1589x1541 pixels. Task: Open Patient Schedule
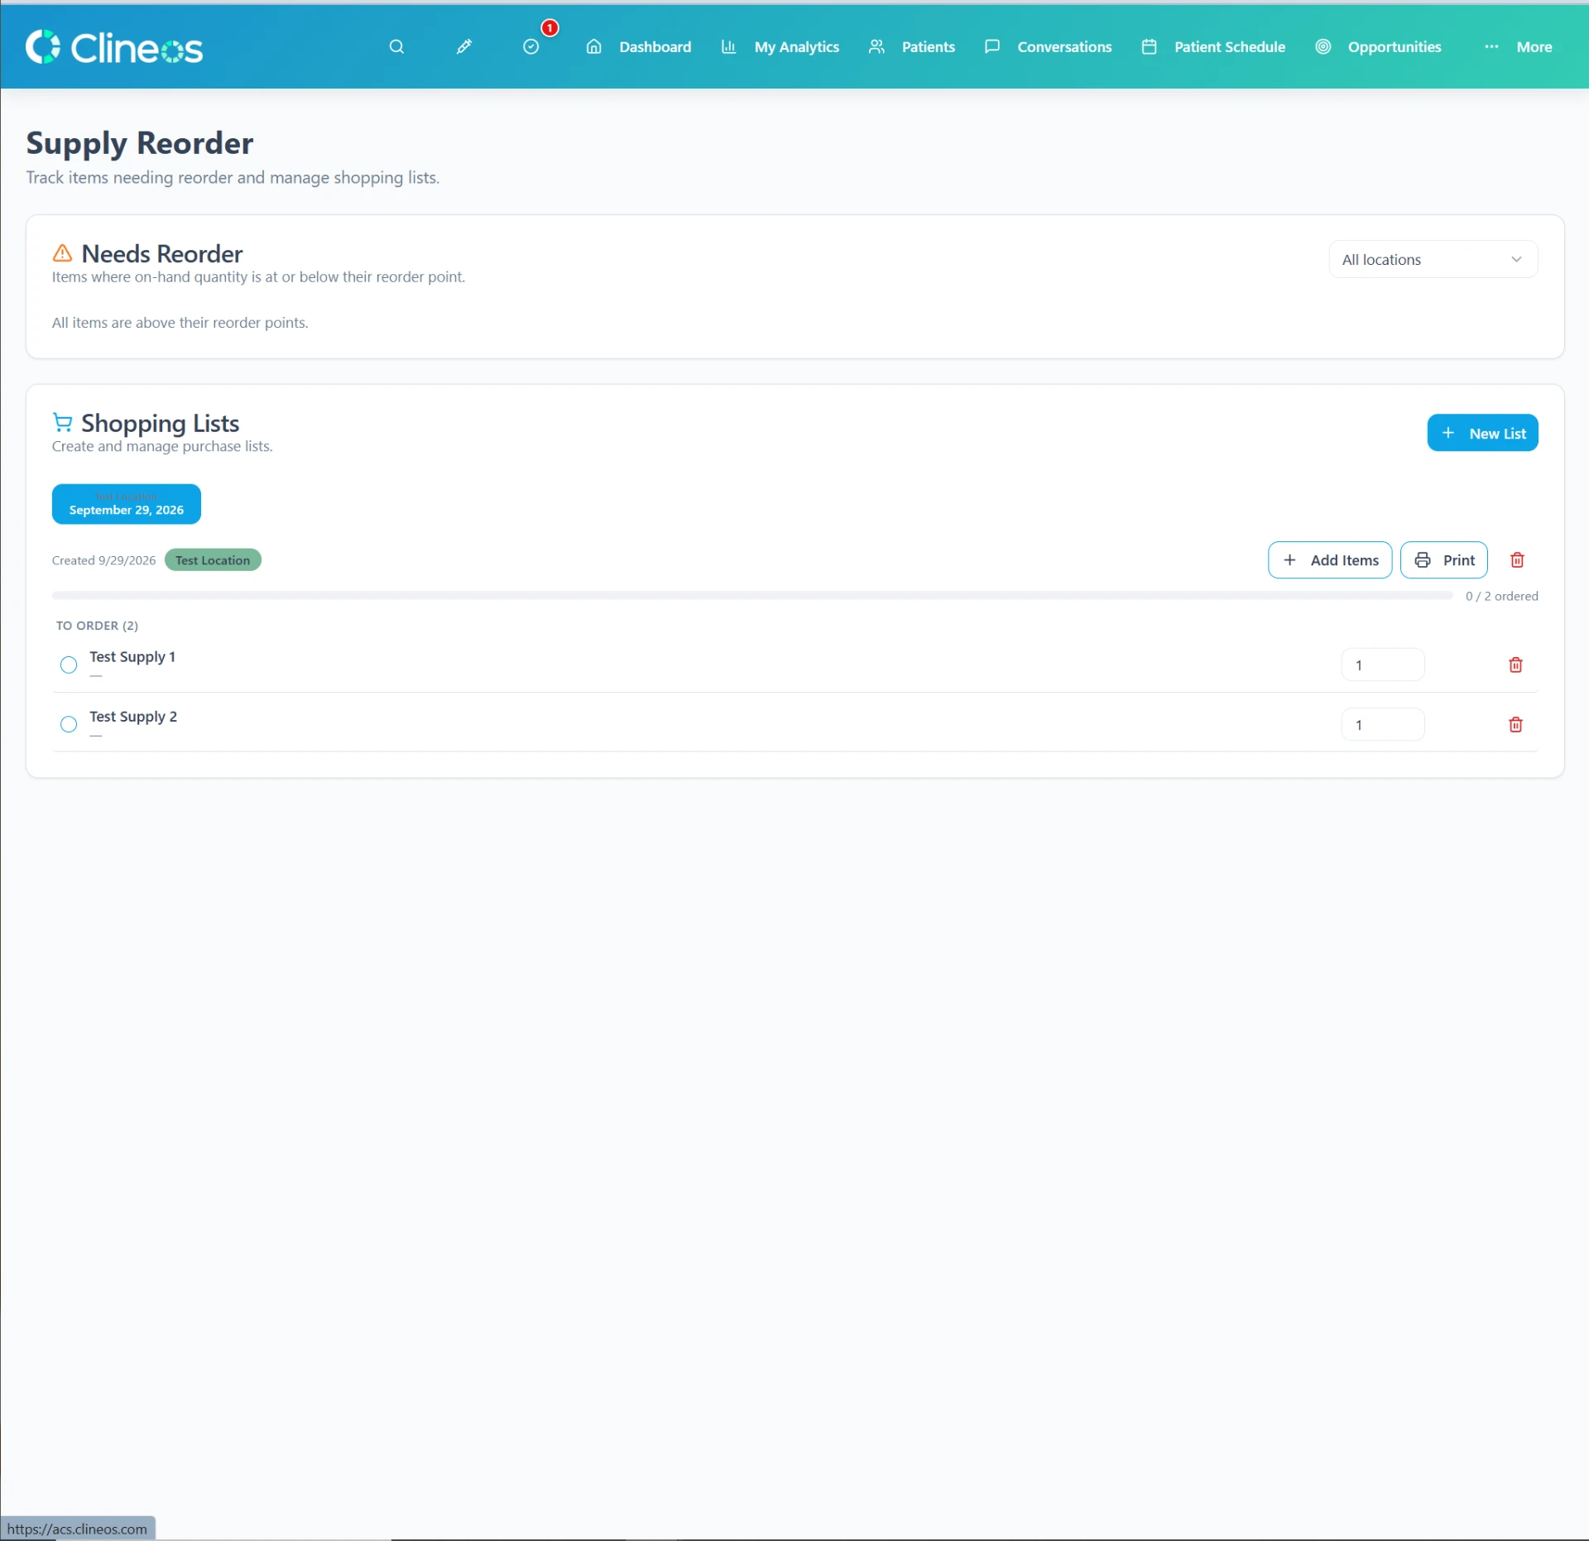(x=1213, y=47)
